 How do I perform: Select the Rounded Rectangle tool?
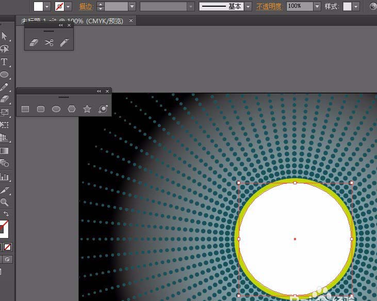[x=40, y=109]
